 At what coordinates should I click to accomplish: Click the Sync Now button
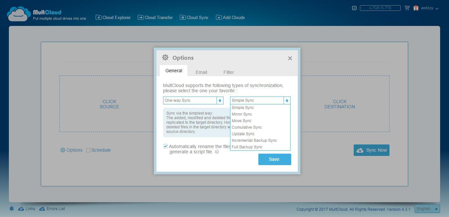(371, 150)
